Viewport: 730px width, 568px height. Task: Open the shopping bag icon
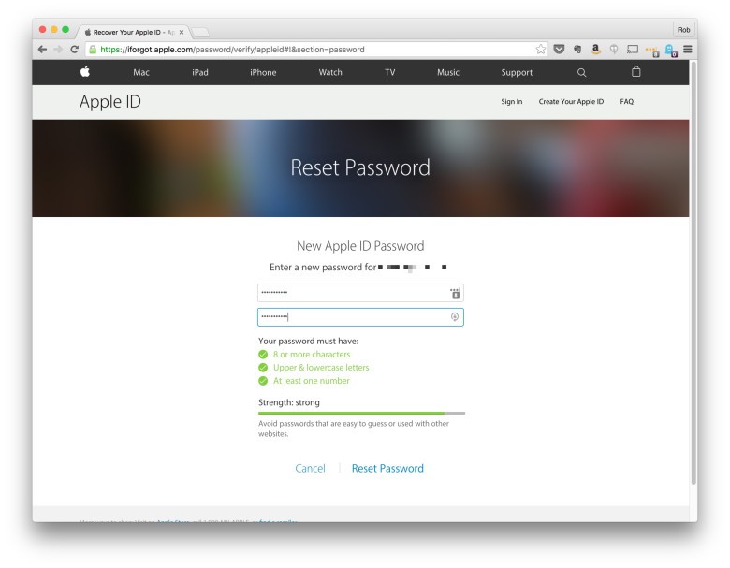click(x=636, y=72)
